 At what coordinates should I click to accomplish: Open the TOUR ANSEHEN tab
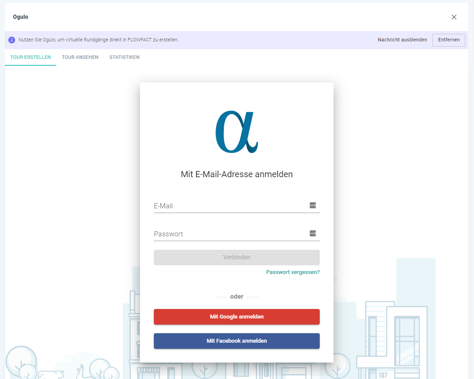coord(80,57)
